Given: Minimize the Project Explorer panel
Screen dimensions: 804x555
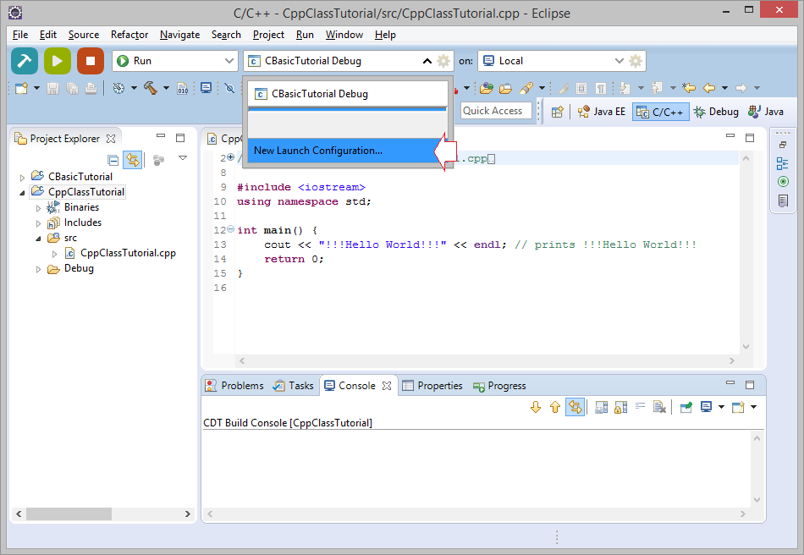Looking at the screenshot, I should [161, 136].
